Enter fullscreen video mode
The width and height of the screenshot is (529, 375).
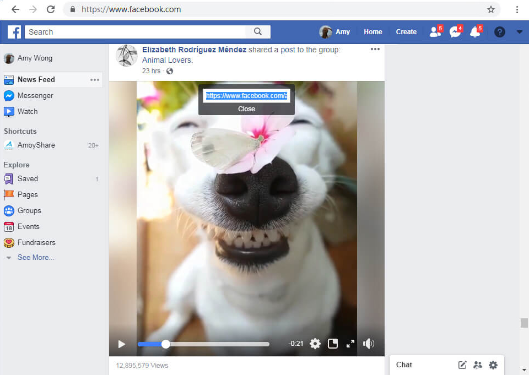click(350, 344)
